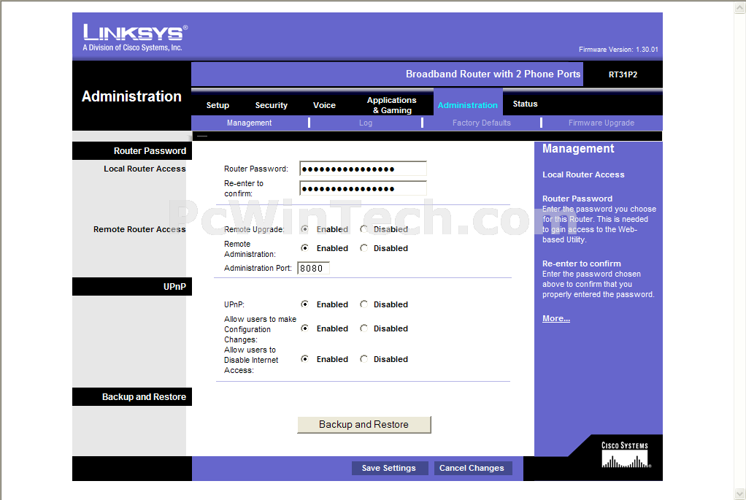Click the scrollbar up arrow
Viewport: 746px width, 500px height.
740,7
